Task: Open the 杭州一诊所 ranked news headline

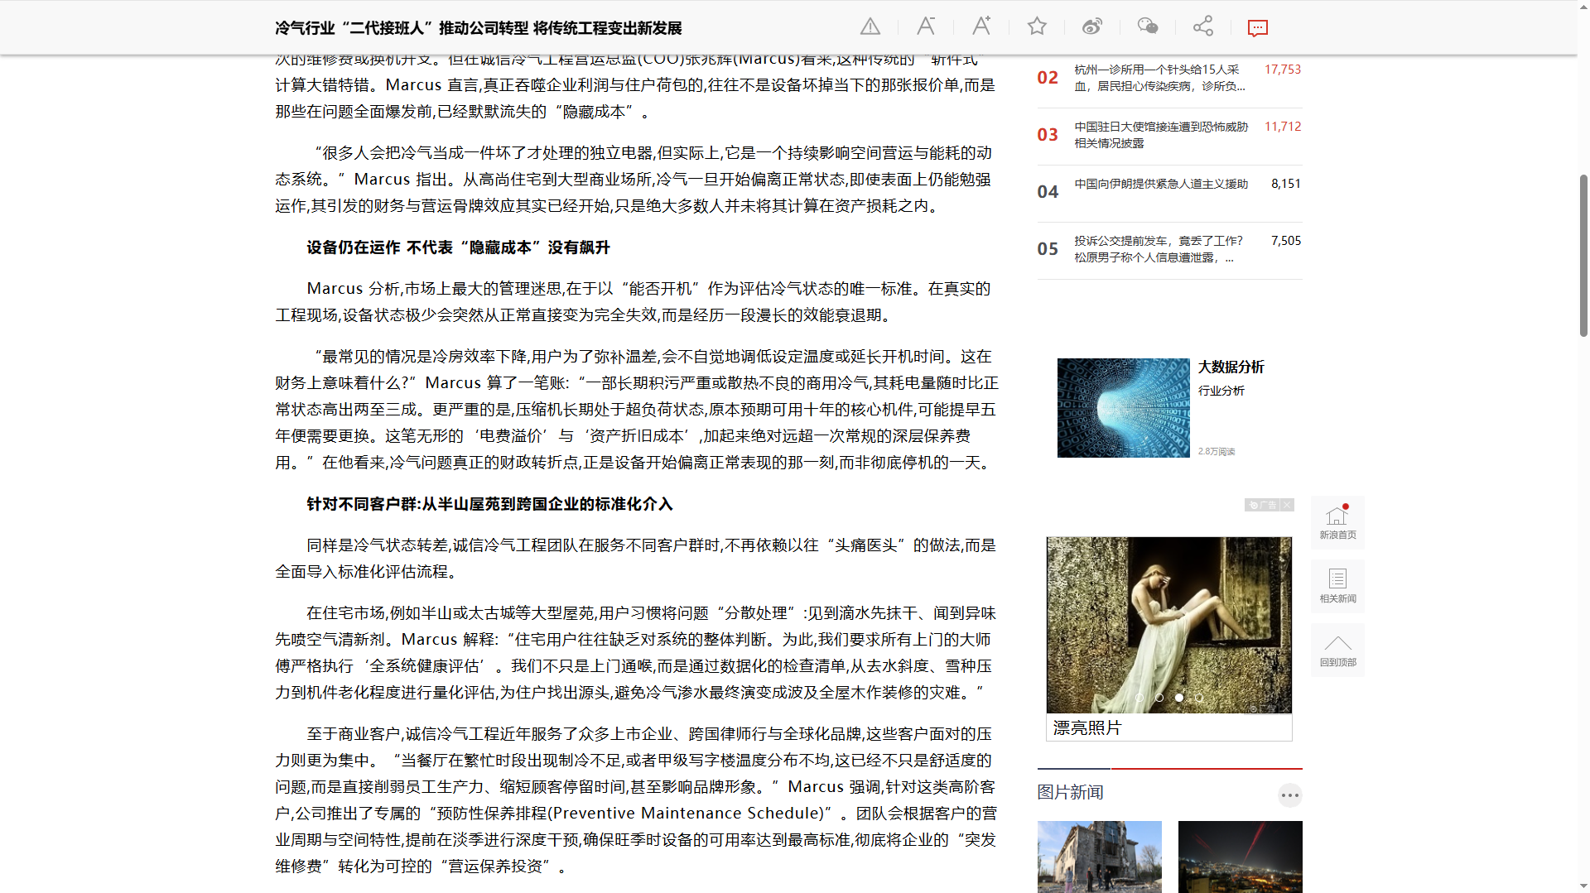Action: pyautogui.click(x=1160, y=78)
